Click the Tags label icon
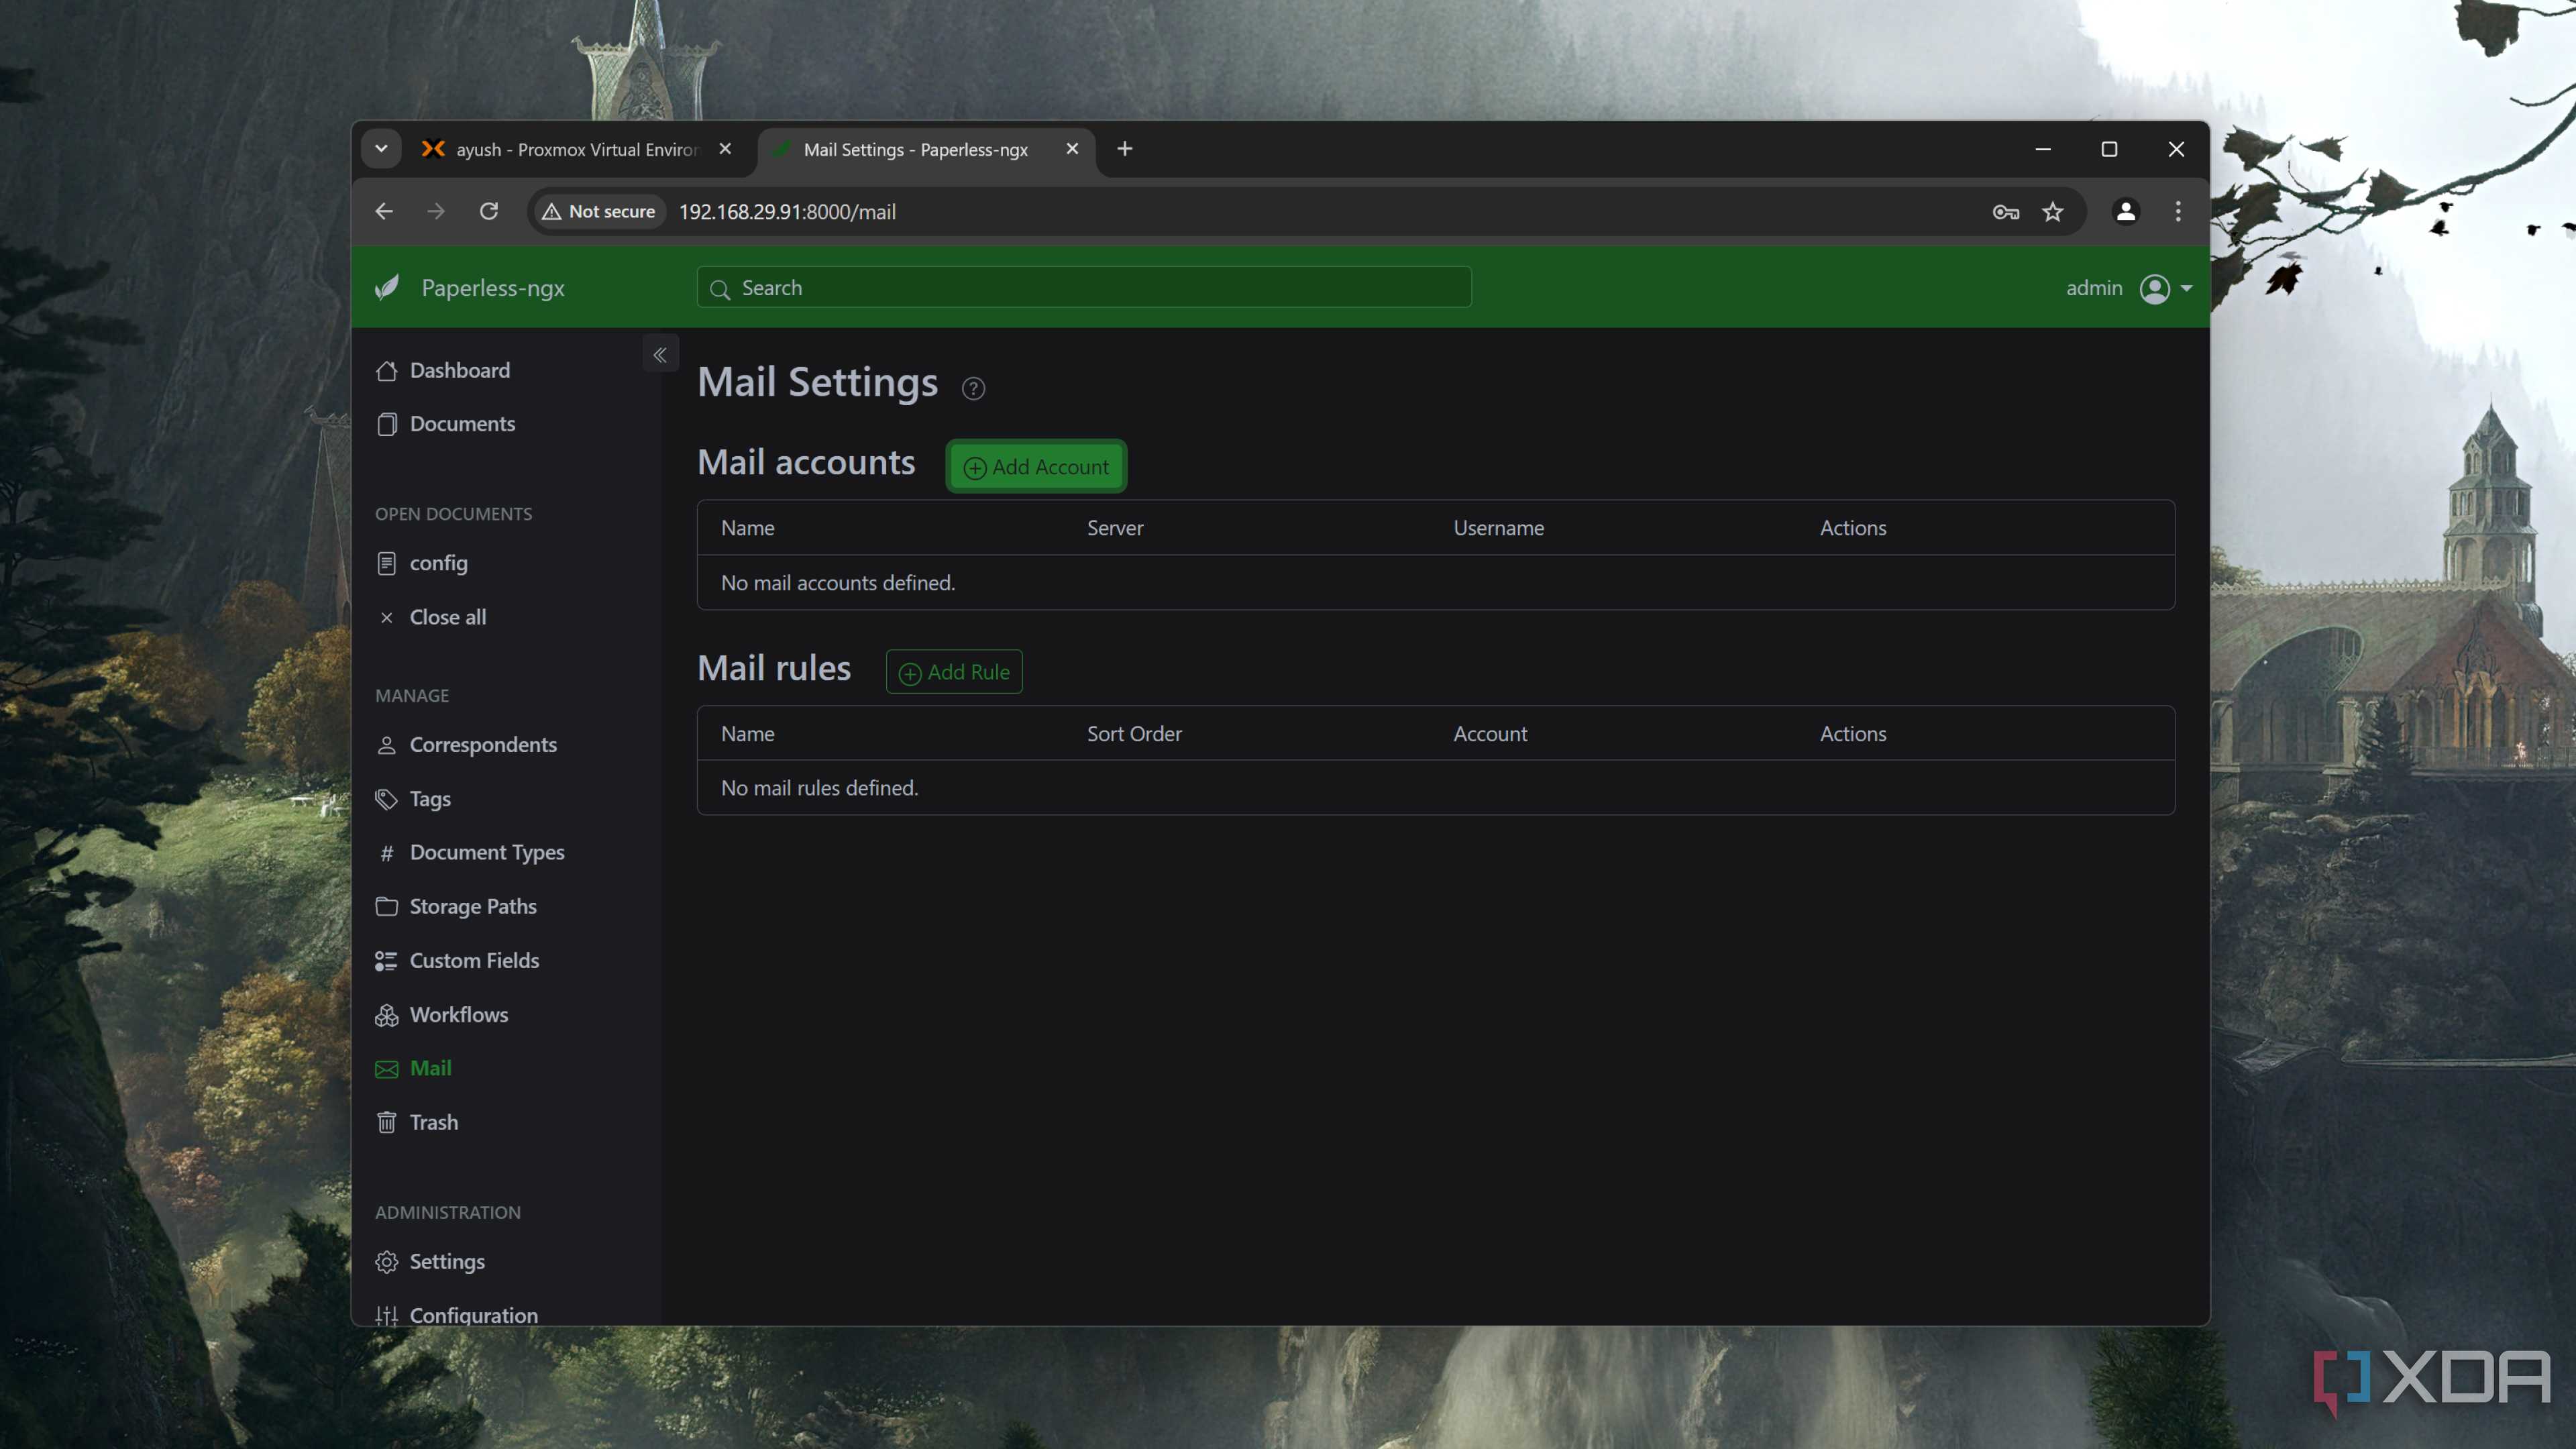Viewport: 2576px width, 1449px height. pyautogui.click(x=387, y=799)
